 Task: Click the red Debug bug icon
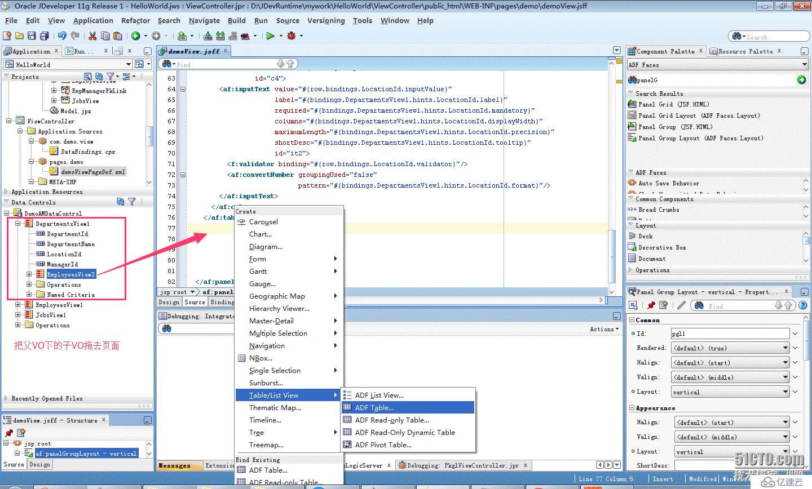click(x=292, y=36)
